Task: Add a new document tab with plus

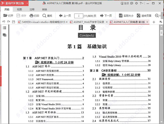Action: click(x=154, y=22)
